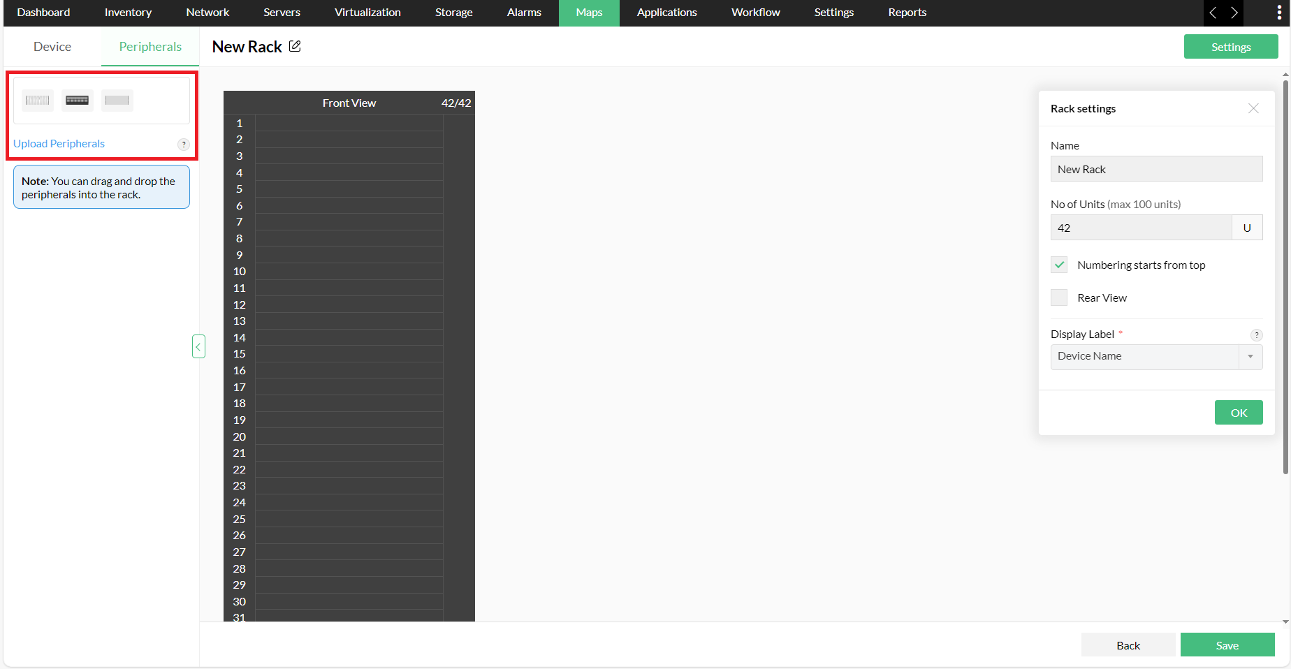Click the Upload Peripherals link

[59, 143]
